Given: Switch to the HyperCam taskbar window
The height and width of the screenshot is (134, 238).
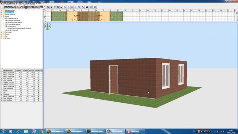Looking at the screenshot, I should click(135, 131).
